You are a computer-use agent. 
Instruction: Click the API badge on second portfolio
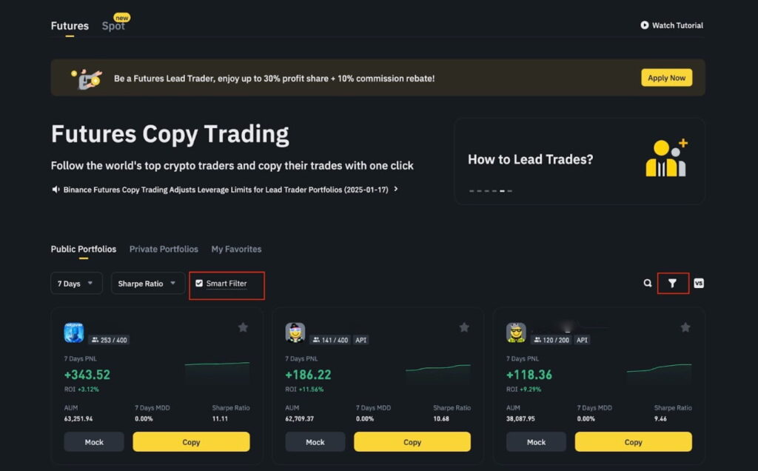(x=360, y=340)
